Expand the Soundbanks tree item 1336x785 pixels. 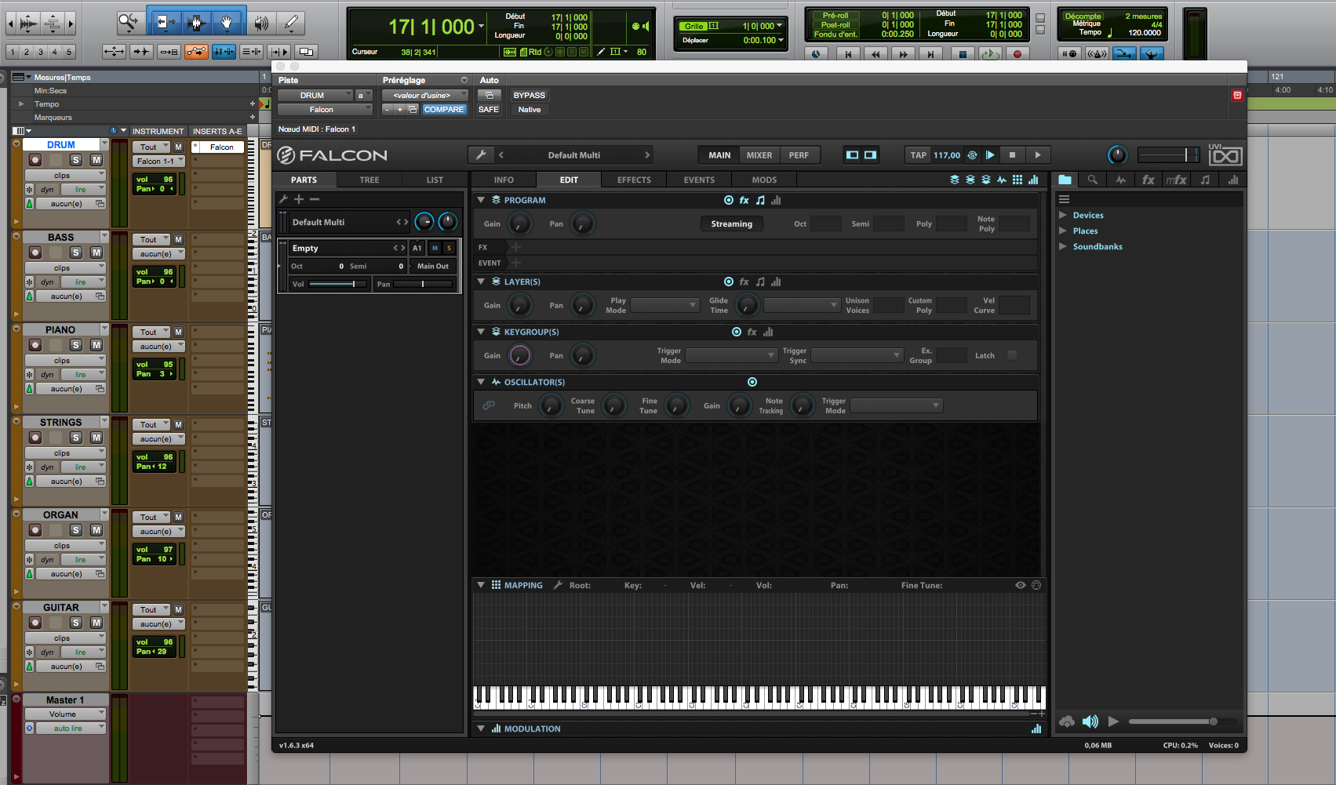tap(1063, 246)
